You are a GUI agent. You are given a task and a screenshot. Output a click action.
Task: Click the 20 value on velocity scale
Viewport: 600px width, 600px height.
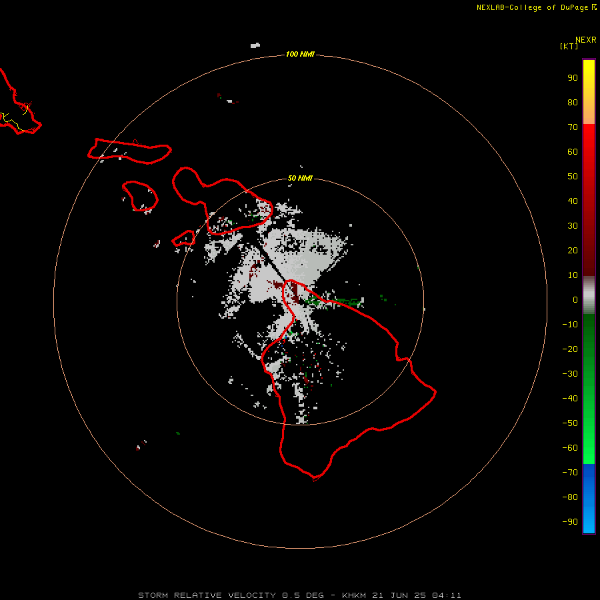573,251
